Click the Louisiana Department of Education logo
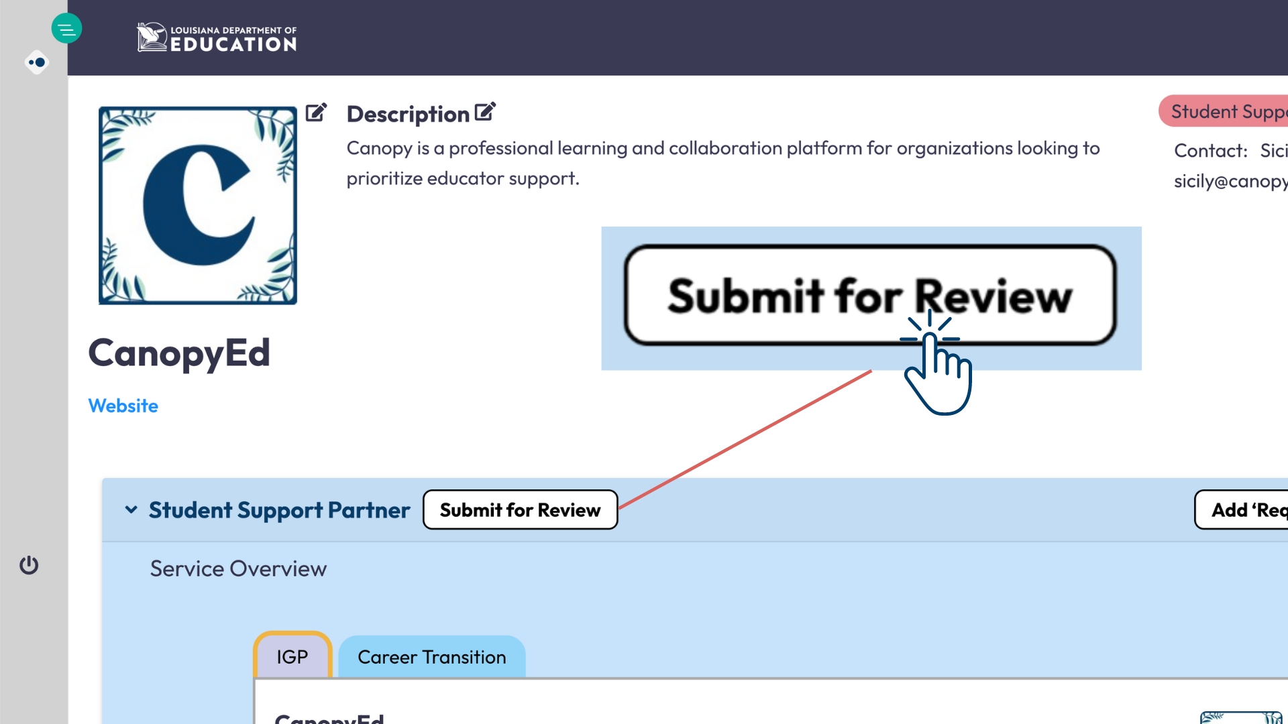This screenshot has height=724, width=1288. 217,38
